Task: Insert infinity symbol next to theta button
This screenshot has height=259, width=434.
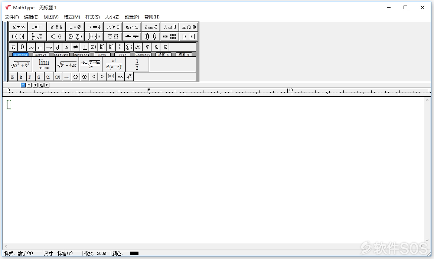Action: (31, 47)
